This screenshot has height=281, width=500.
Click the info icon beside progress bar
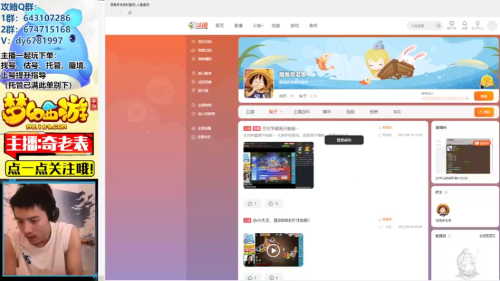click(467, 99)
